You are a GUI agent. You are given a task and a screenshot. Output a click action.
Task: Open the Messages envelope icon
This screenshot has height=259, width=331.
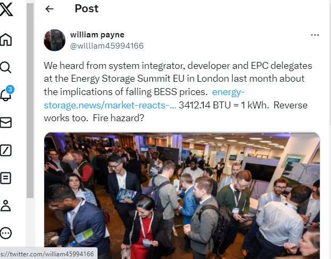[x=6, y=123]
